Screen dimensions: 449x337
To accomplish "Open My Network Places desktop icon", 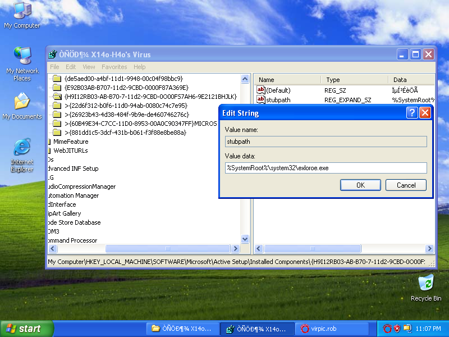I will [x=22, y=64].
